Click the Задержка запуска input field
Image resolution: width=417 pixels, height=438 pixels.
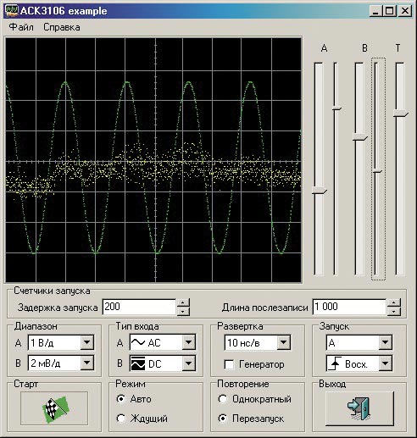pyautogui.click(x=139, y=307)
